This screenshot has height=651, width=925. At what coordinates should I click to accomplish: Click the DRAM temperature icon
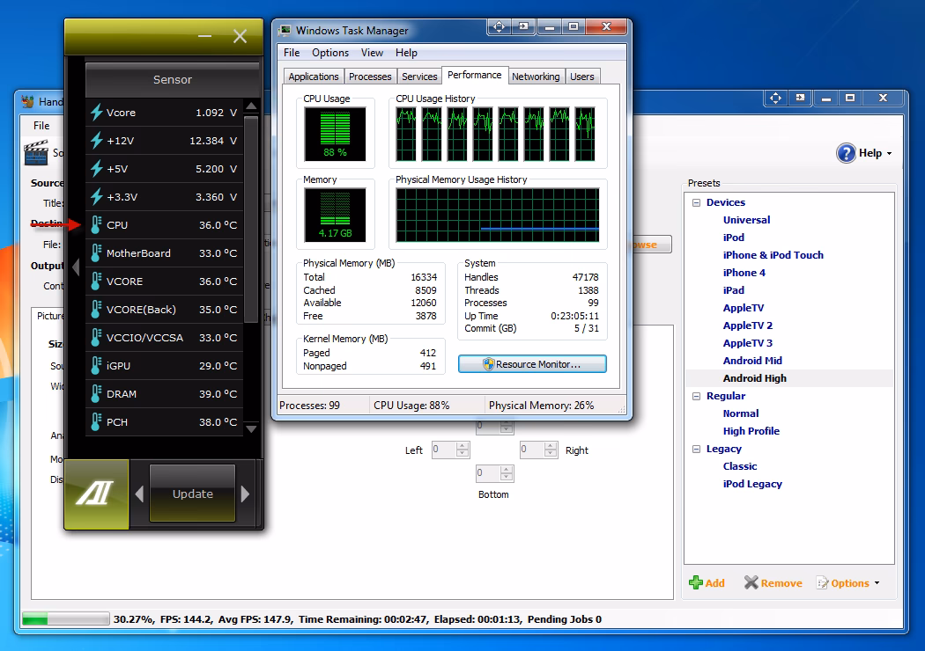pos(95,394)
